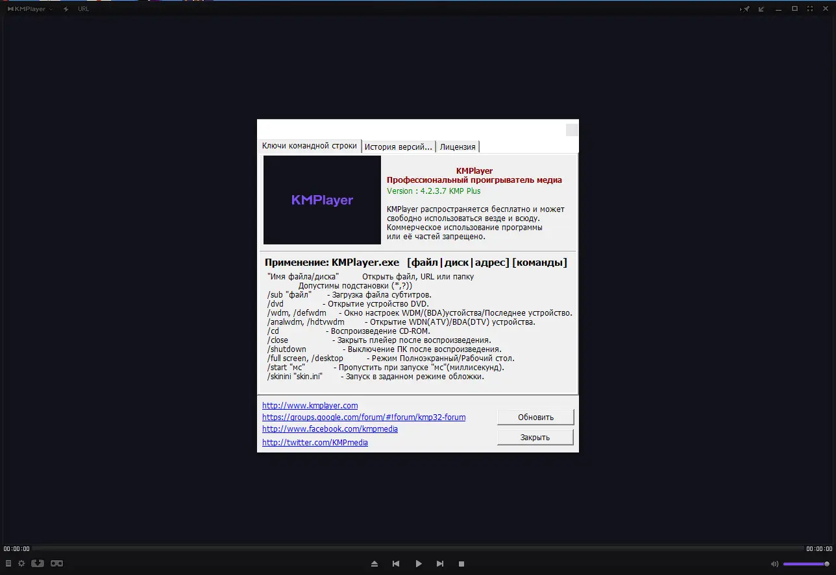Open the settings gear in control bar

tap(21, 563)
